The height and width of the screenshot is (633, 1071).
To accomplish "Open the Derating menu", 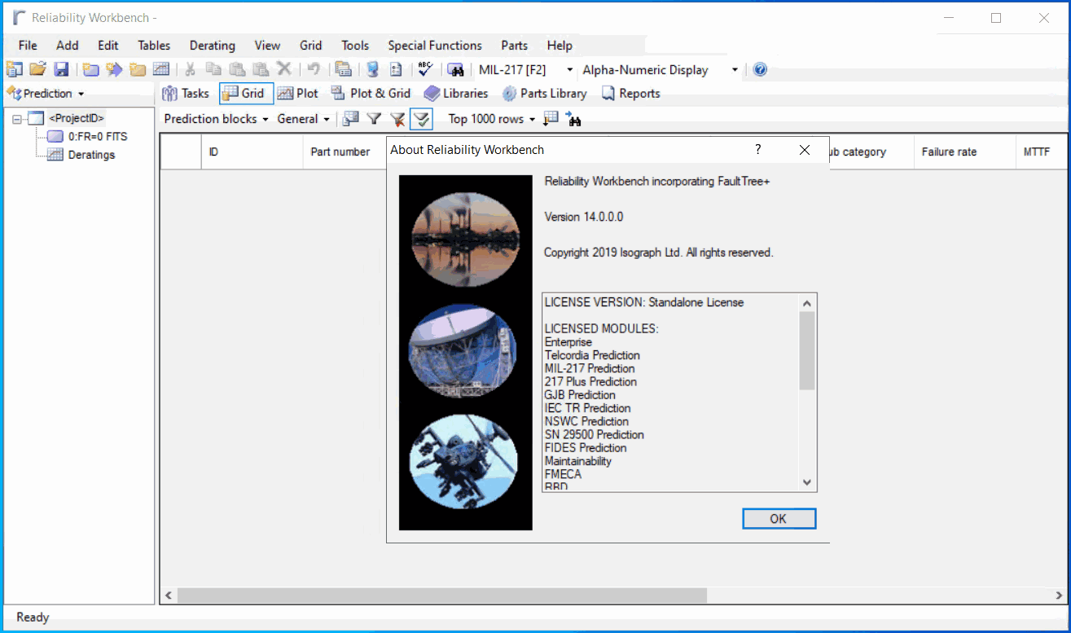I will tap(213, 46).
